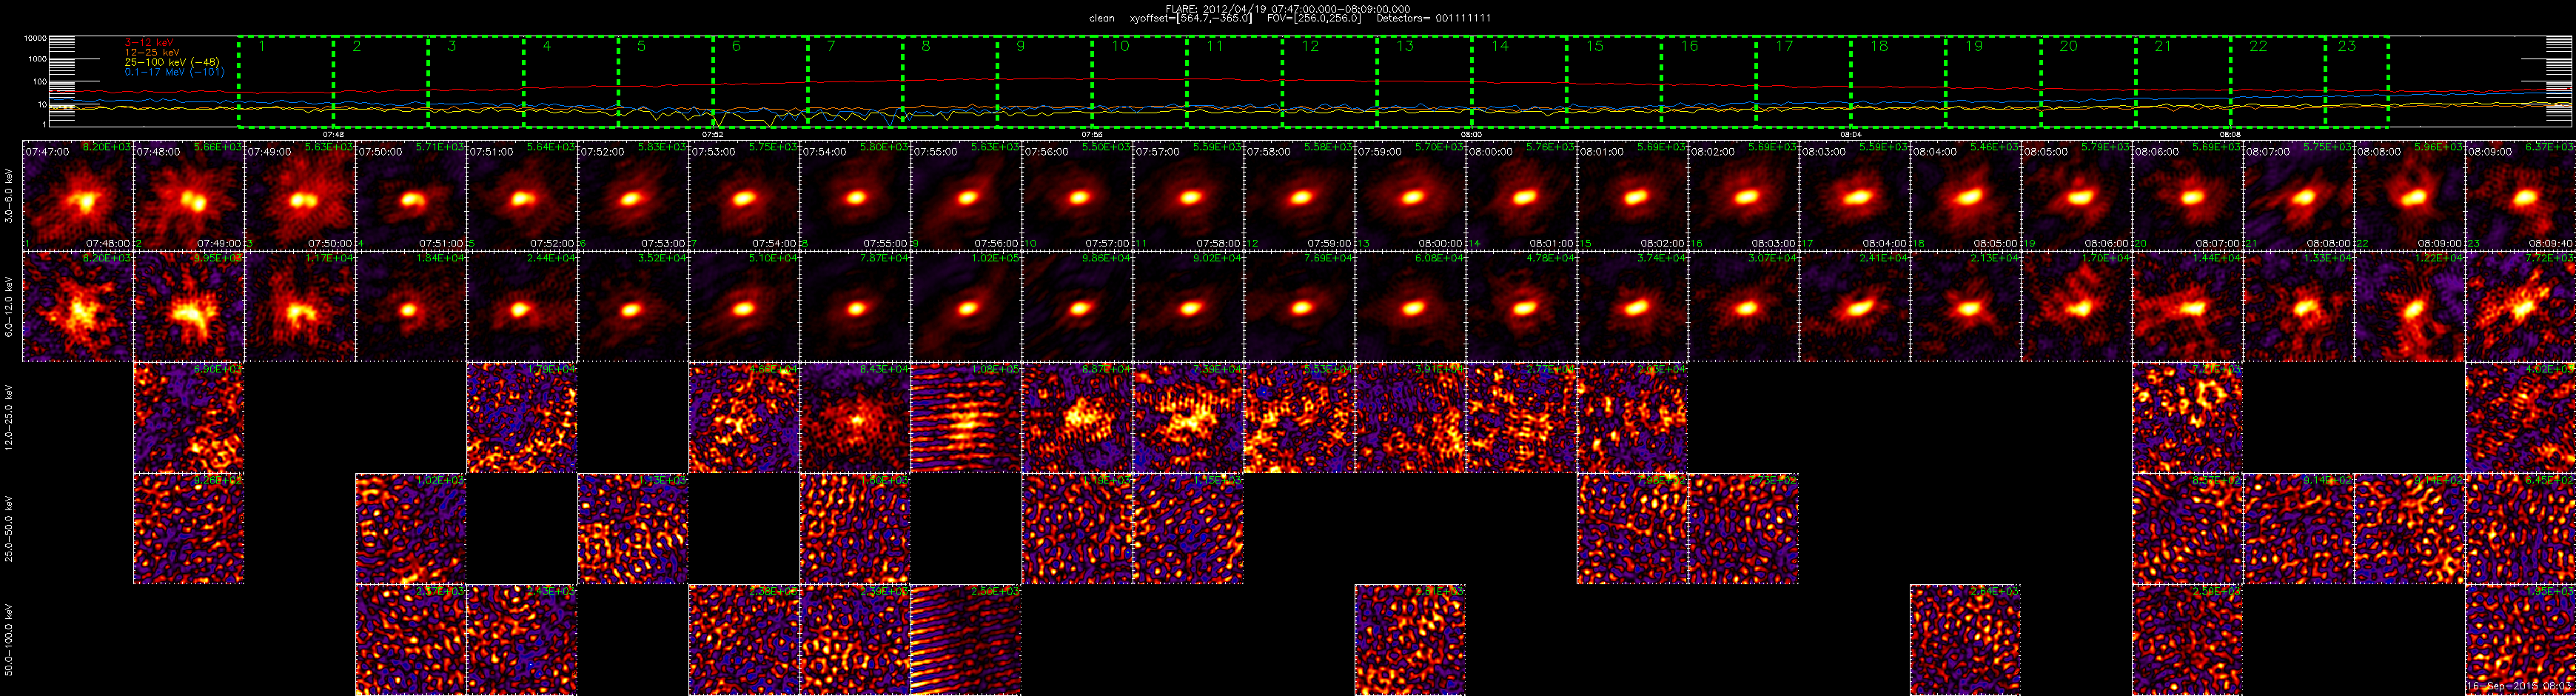Screen dimensions: 2576x696
Task: Open the 25-50 keV image in 07:52:00 column
Action: pos(633,528)
